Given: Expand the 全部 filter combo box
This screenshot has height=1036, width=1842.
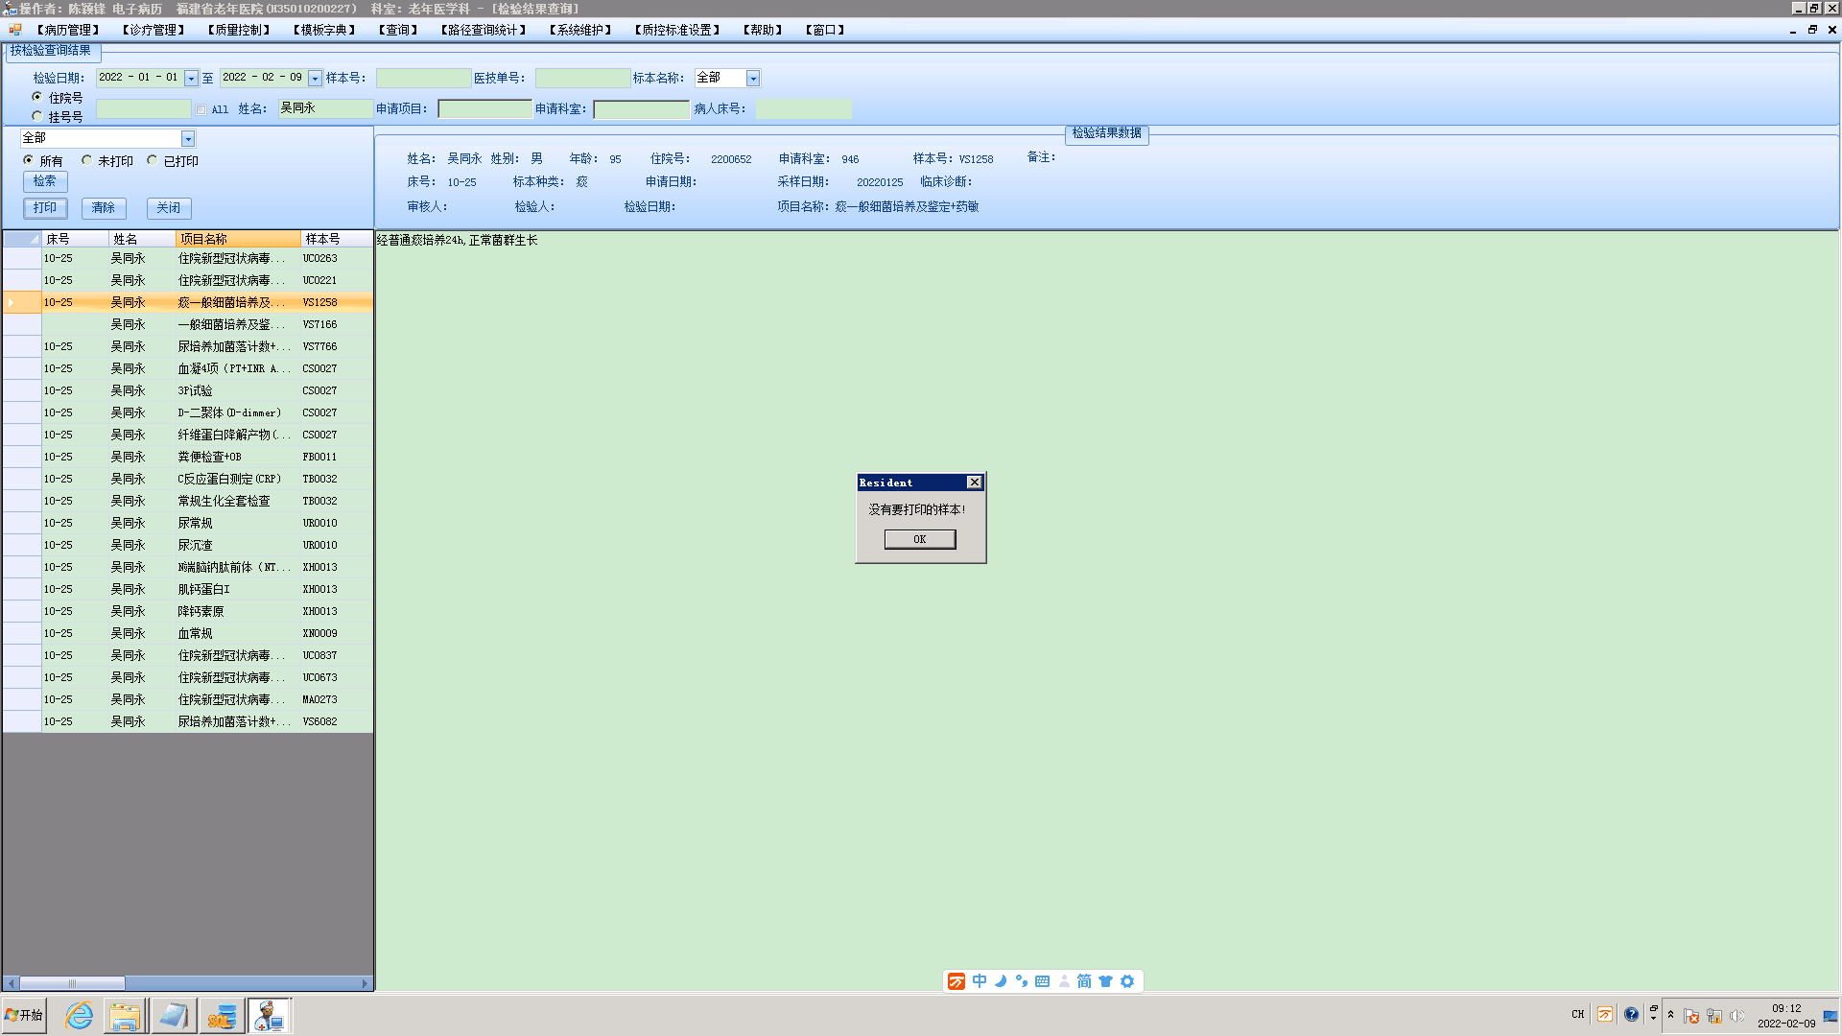Looking at the screenshot, I should [188, 139].
